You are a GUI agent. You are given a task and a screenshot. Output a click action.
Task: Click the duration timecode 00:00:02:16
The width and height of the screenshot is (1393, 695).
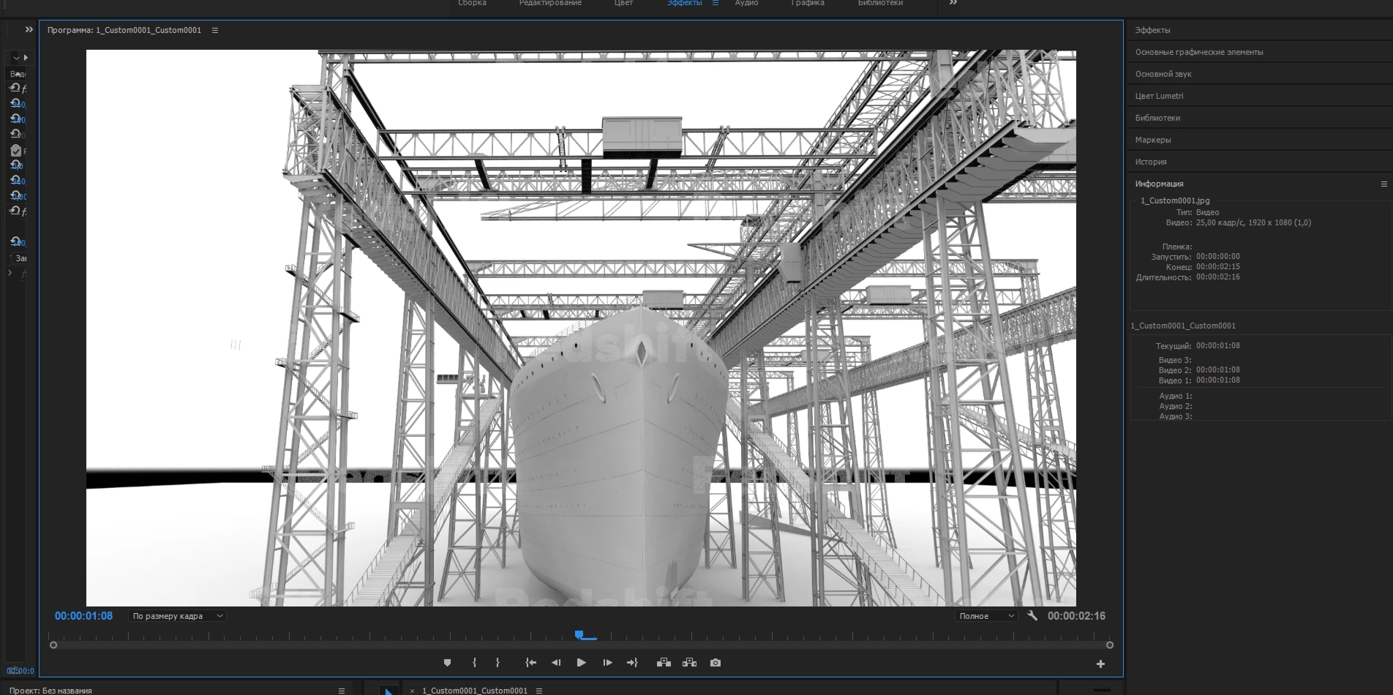pos(1076,616)
